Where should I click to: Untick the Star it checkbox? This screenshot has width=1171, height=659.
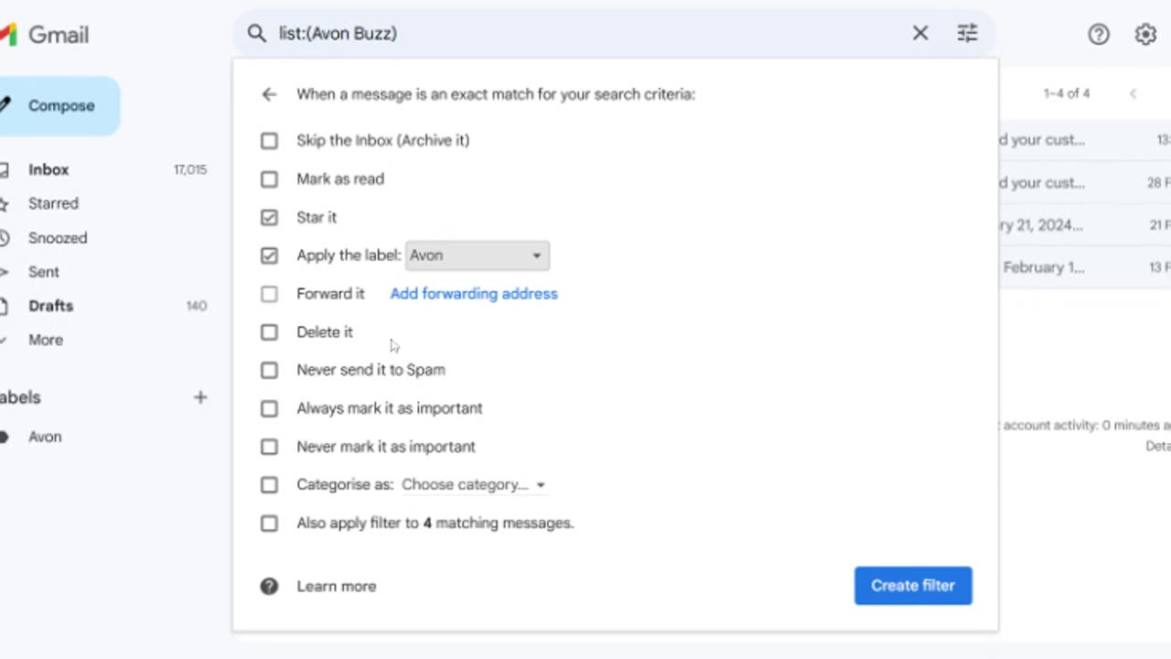(269, 218)
